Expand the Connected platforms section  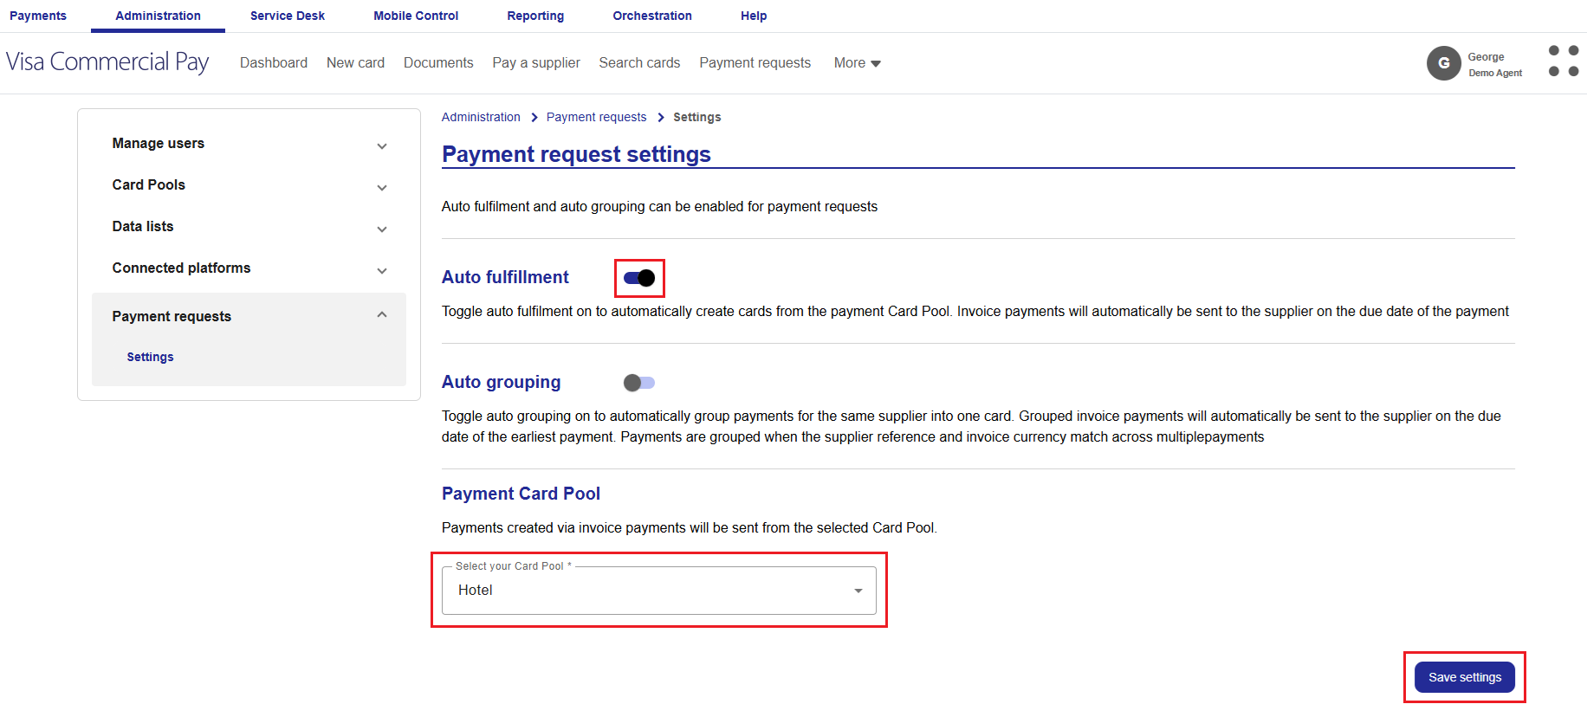(249, 268)
